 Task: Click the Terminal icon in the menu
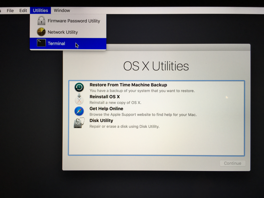41,43
